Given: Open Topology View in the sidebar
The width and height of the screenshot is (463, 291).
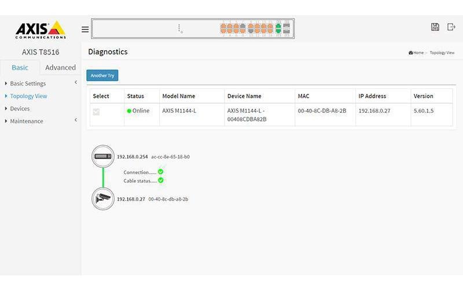Looking at the screenshot, I should pos(28,96).
